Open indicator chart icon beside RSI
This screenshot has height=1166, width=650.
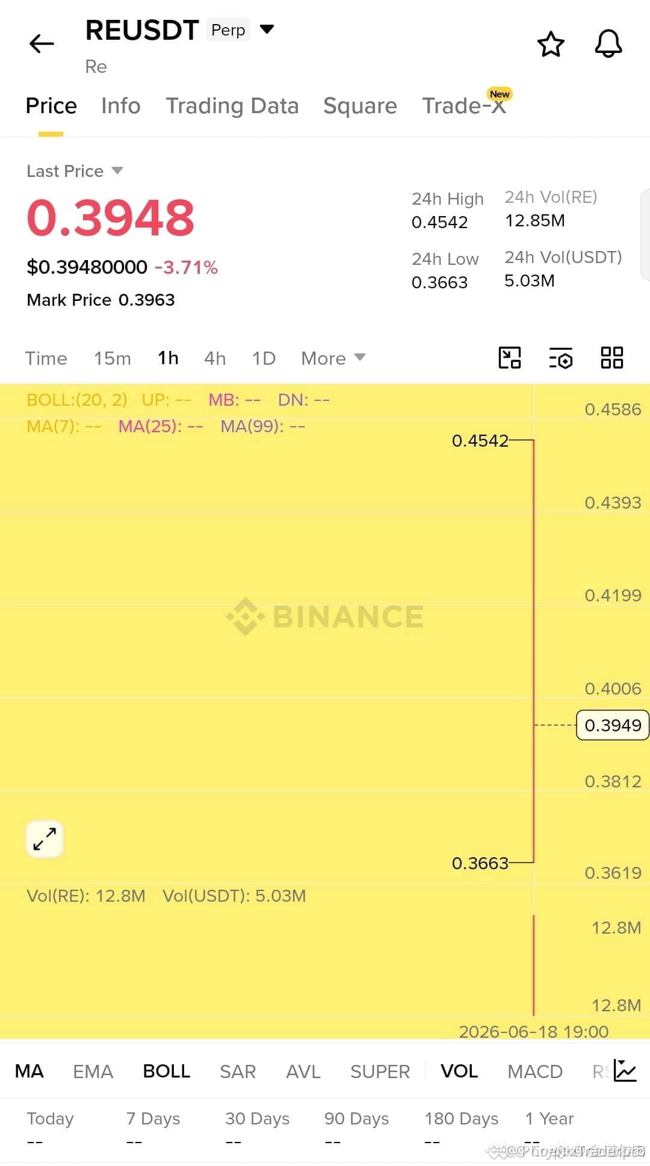625,1070
